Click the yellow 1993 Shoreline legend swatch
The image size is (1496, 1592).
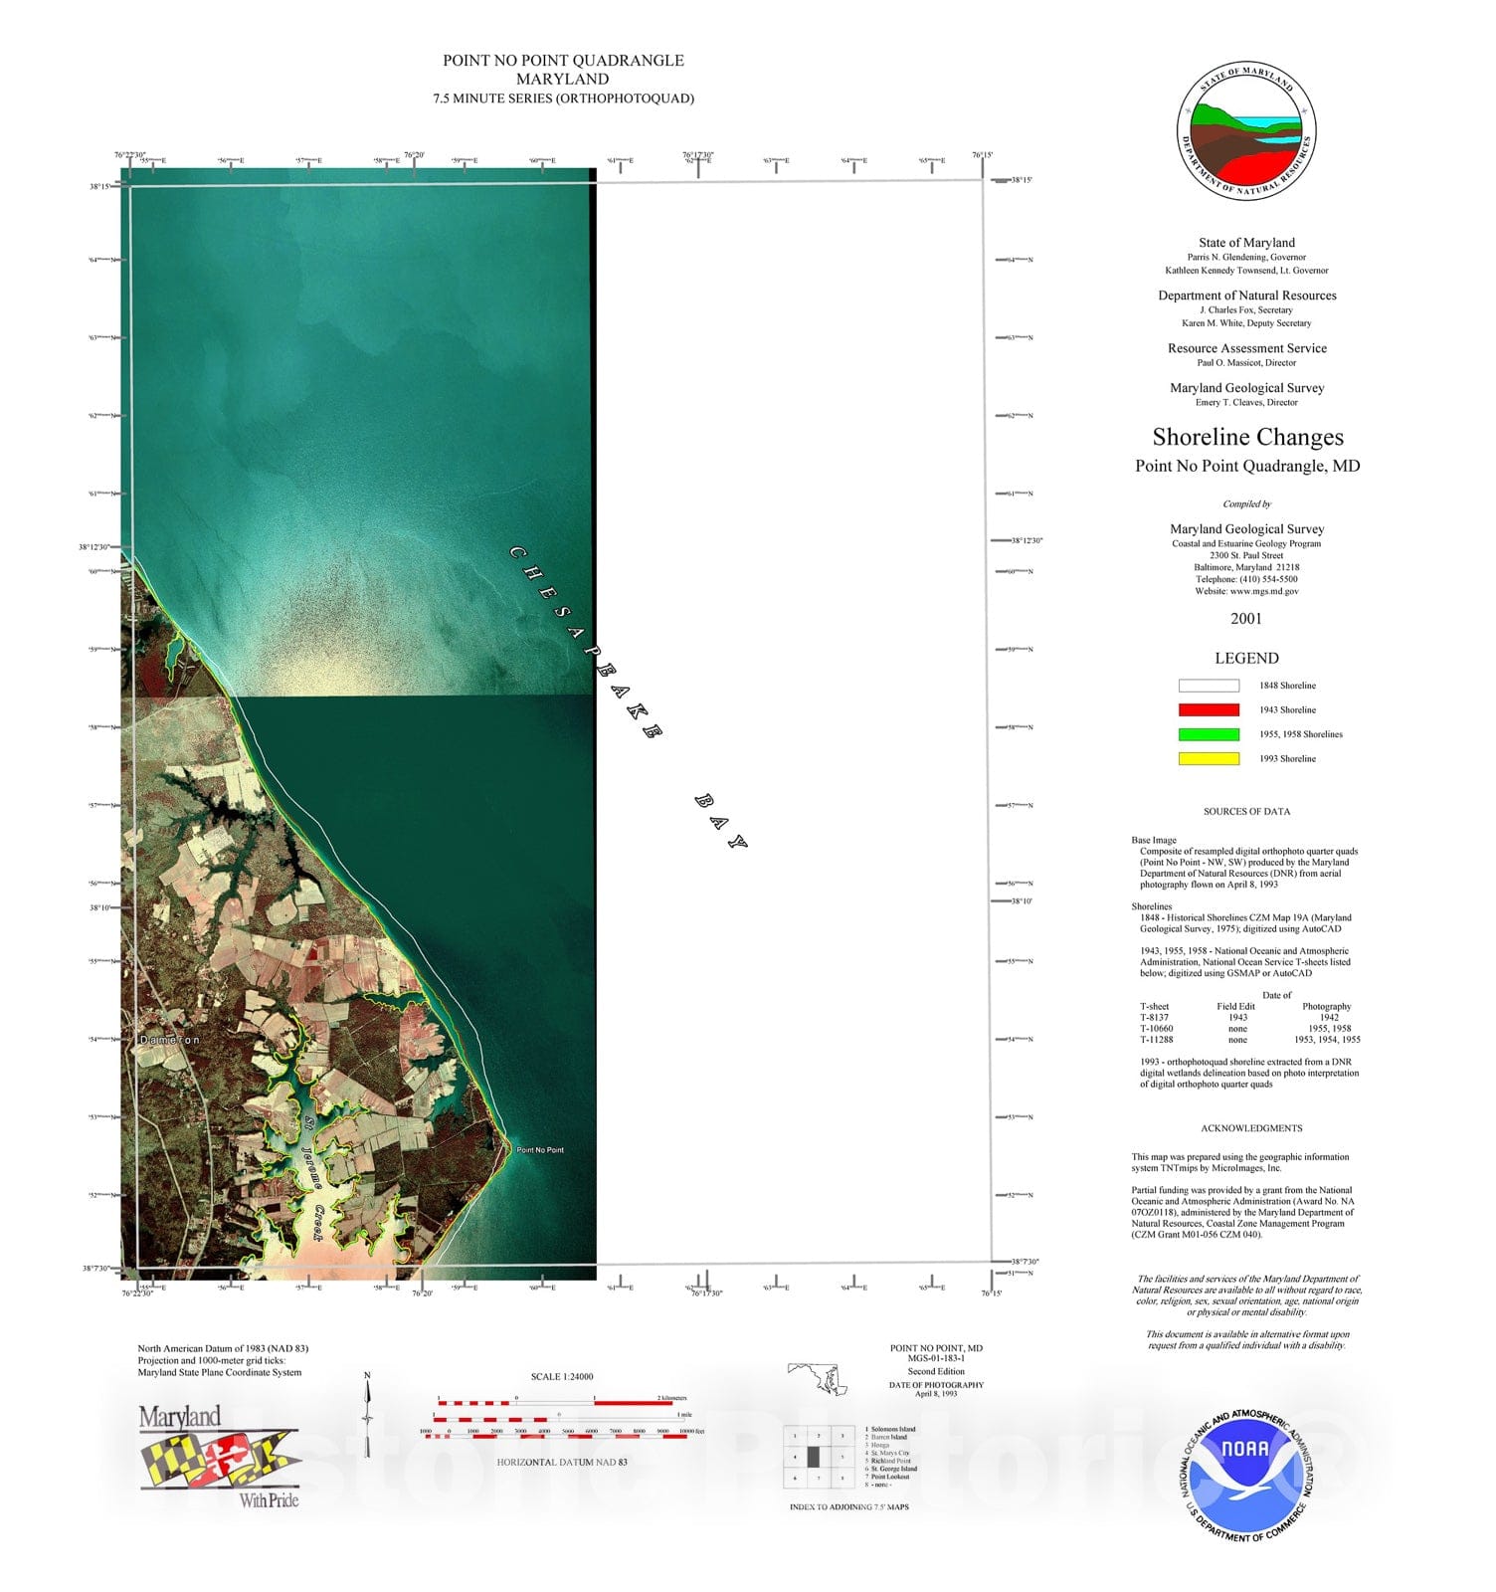(1209, 758)
